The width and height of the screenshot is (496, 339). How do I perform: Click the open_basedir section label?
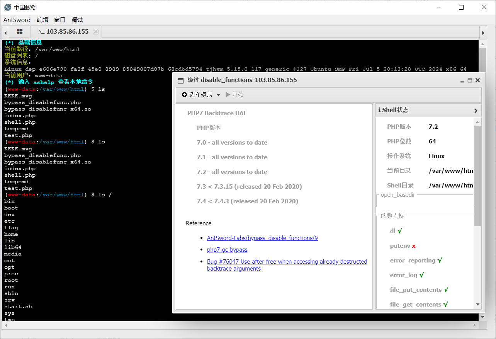[x=398, y=195]
